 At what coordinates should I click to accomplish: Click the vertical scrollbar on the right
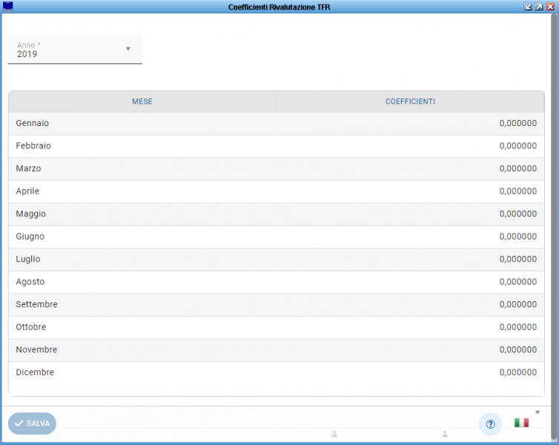click(555, 227)
